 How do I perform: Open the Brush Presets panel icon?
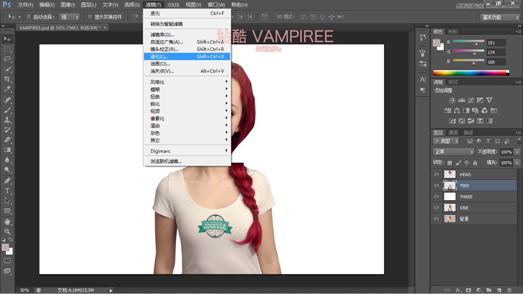[x=423, y=64]
